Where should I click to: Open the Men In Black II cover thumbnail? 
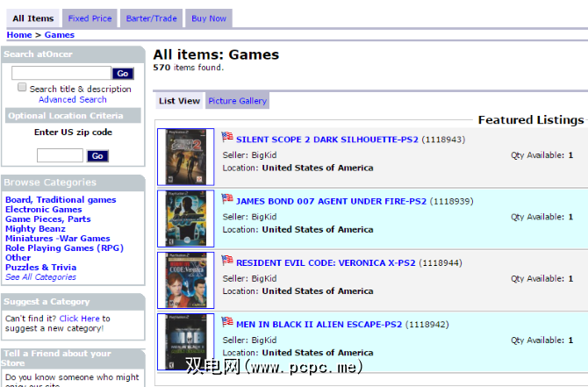[186, 341]
